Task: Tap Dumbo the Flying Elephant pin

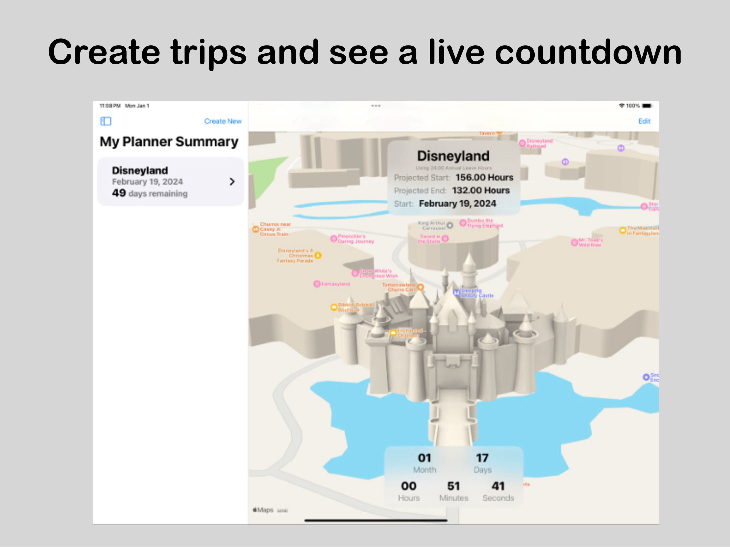Action: pyautogui.click(x=463, y=223)
